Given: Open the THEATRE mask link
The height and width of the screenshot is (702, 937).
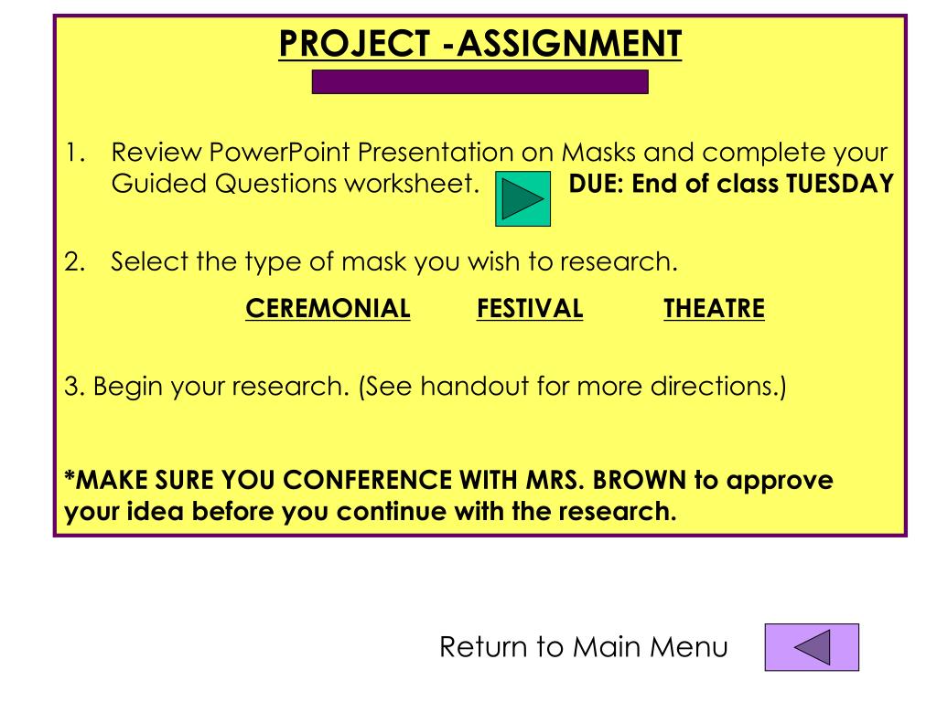Looking at the screenshot, I should tap(714, 309).
